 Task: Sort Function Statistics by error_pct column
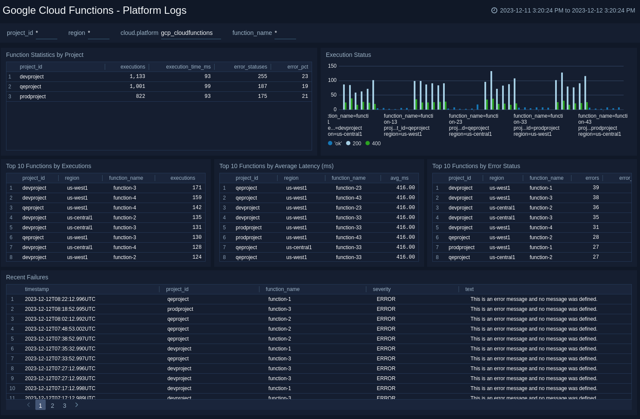tap(298, 67)
